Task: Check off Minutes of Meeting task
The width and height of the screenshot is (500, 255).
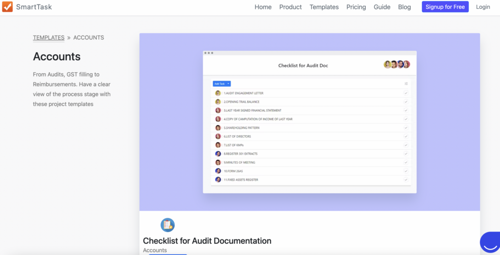Action: coord(406,163)
